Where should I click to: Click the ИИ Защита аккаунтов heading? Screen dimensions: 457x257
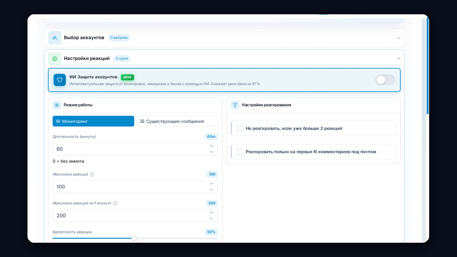pyautogui.click(x=94, y=77)
